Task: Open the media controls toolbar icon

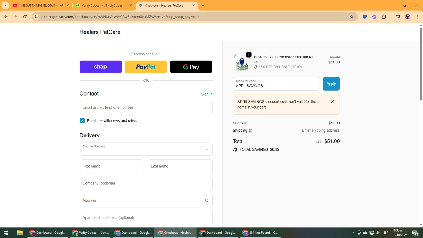Action: coord(398,17)
